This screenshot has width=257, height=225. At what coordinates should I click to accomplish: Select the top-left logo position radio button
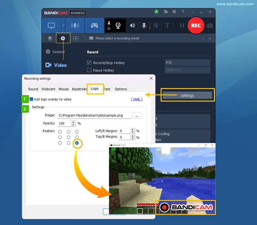tap(60, 132)
